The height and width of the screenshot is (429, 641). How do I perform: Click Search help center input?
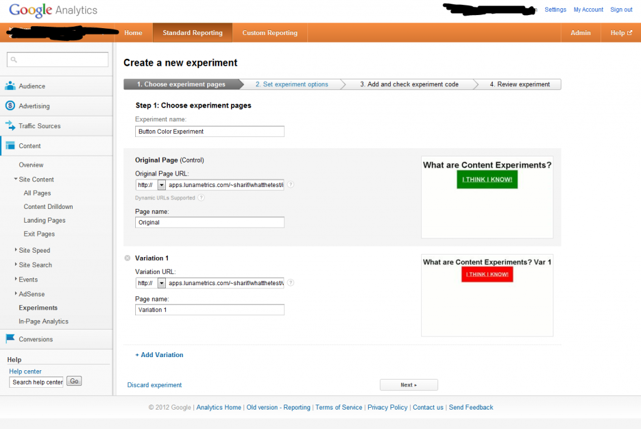pos(36,382)
